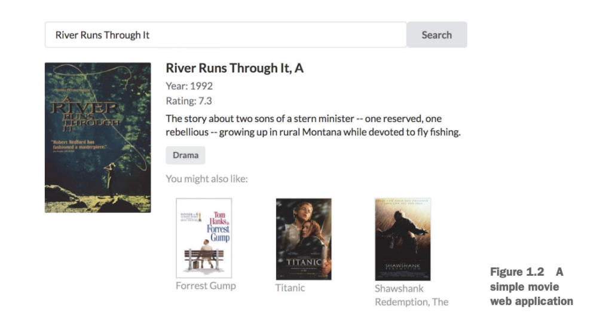This screenshot has height=326, width=612.
Task: Click the movie search input field
Action: [x=225, y=35]
